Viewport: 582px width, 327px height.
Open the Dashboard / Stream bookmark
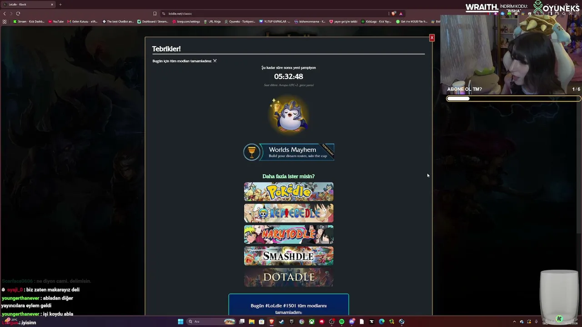point(153,21)
